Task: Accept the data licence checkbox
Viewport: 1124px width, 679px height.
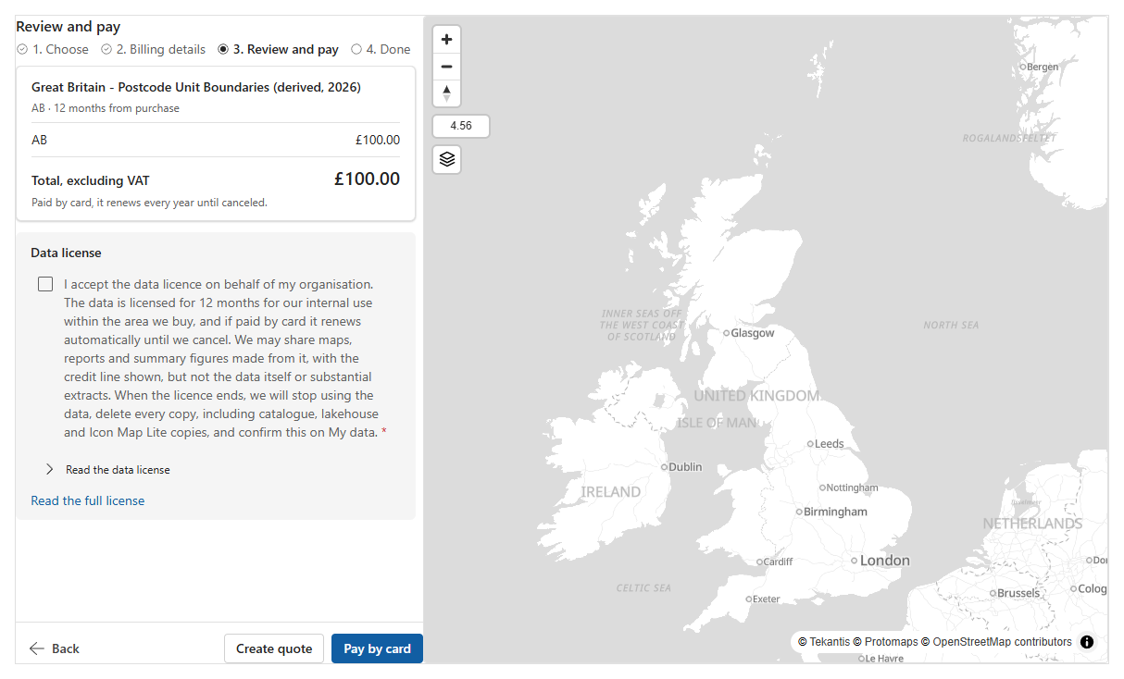Action: click(45, 284)
